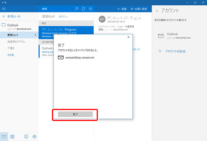
Task: Open the Calendar app icon
Action: pos(12,136)
